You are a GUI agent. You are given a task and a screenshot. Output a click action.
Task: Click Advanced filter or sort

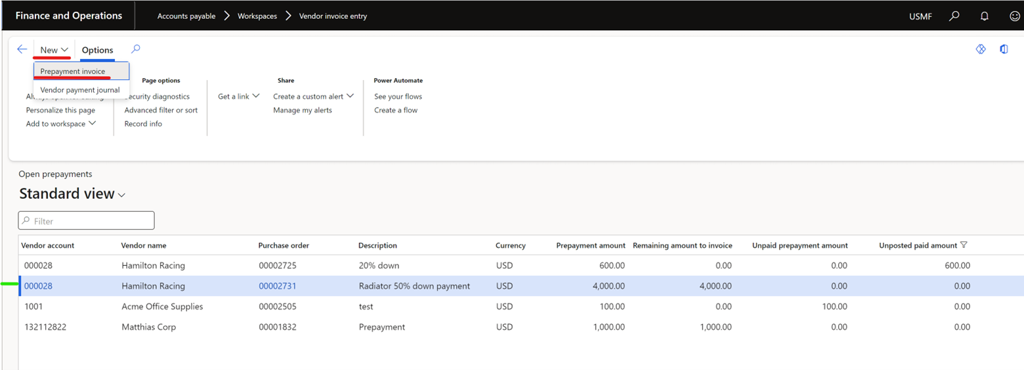coord(161,110)
